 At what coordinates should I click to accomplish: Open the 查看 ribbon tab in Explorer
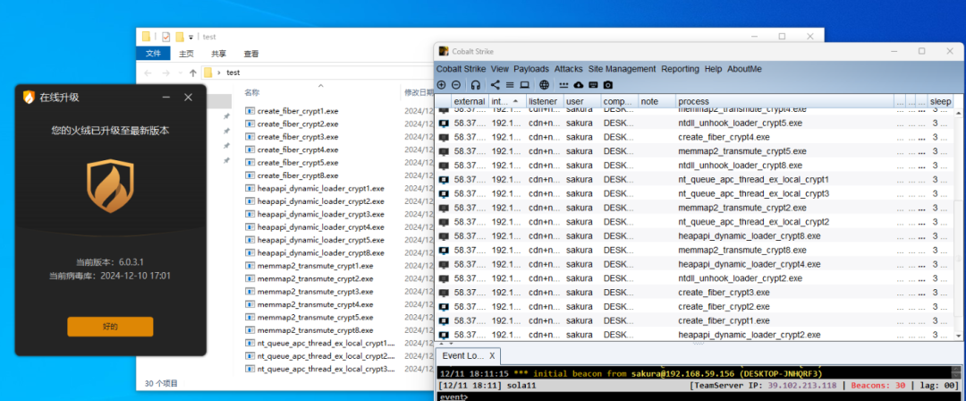click(x=251, y=54)
